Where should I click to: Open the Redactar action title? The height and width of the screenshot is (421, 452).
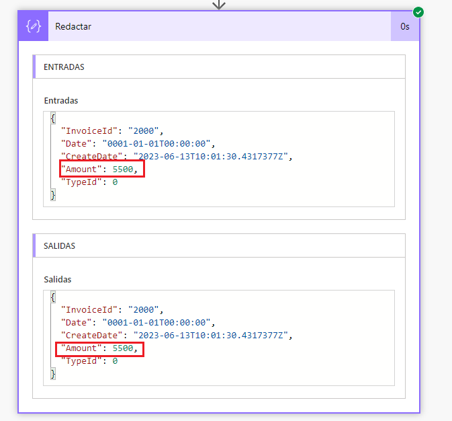pos(73,27)
